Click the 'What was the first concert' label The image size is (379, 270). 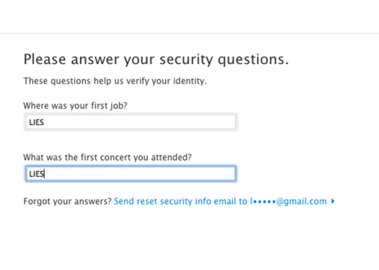(x=107, y=157)
